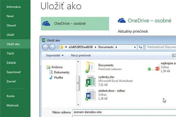This screenshot has height=117, width=176.
Task: Choose Otvoriť from the green sidebar
Action: 11,25
